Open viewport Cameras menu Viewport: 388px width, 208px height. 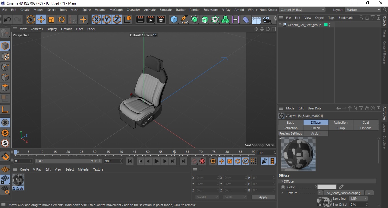(37, 29)
